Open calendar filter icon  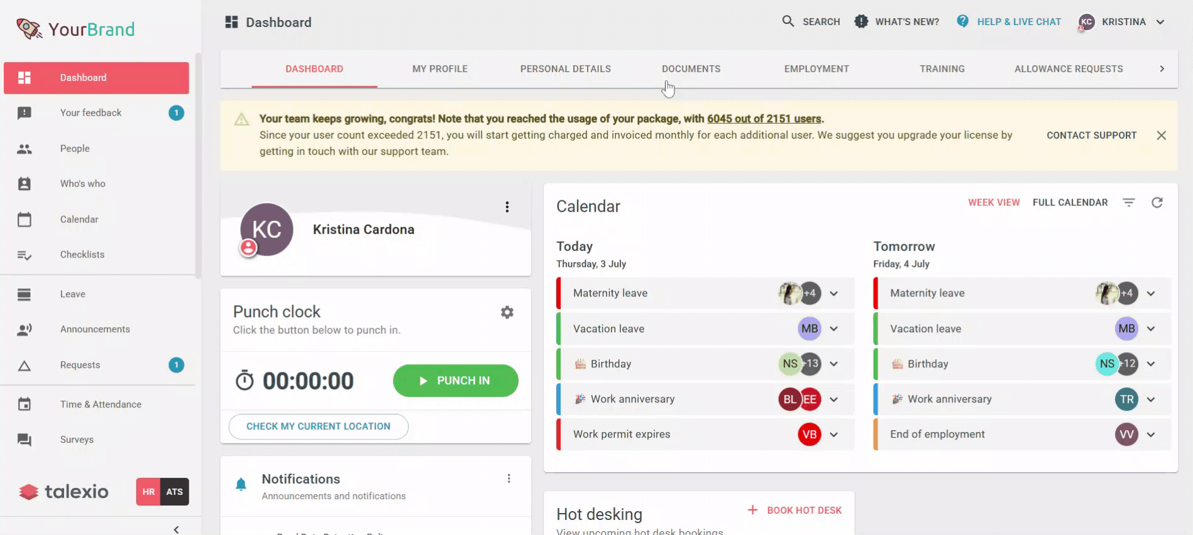point(1129,202)
